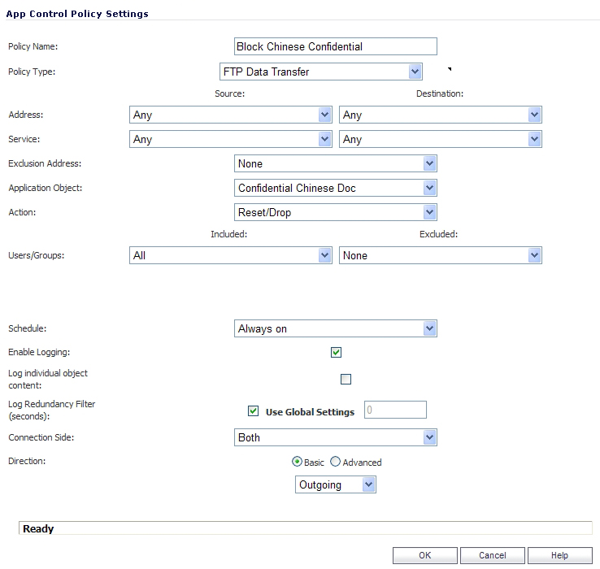Click the Cancel button
The width and height of the screenshot is (600, 569).
coord(493,555)
